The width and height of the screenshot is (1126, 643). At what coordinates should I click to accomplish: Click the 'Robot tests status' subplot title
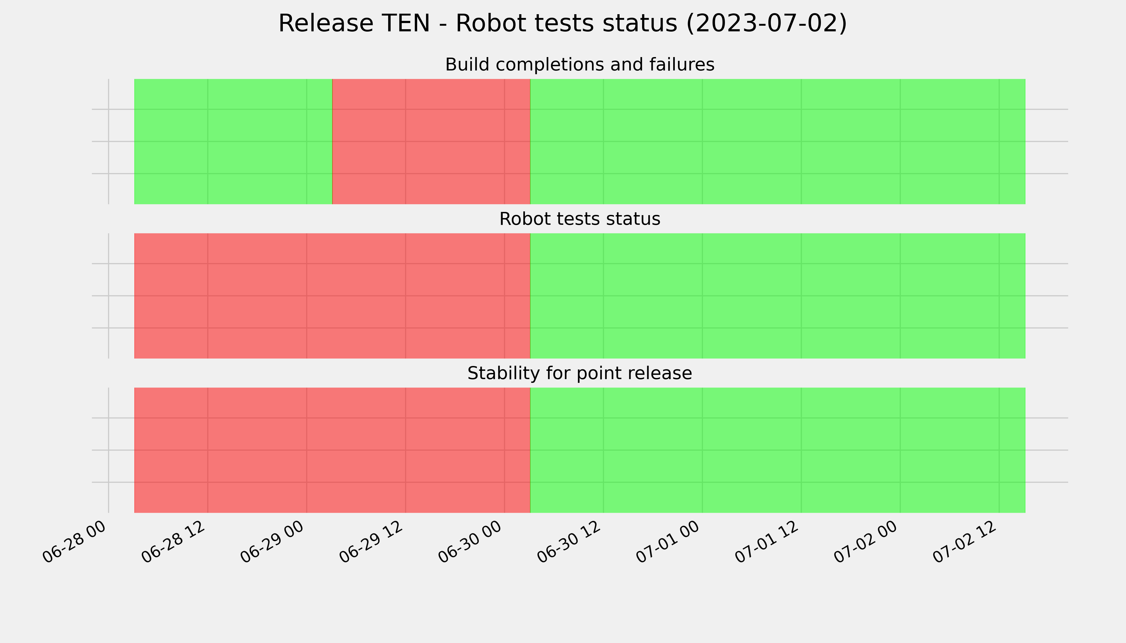click(x=580, y=219)
